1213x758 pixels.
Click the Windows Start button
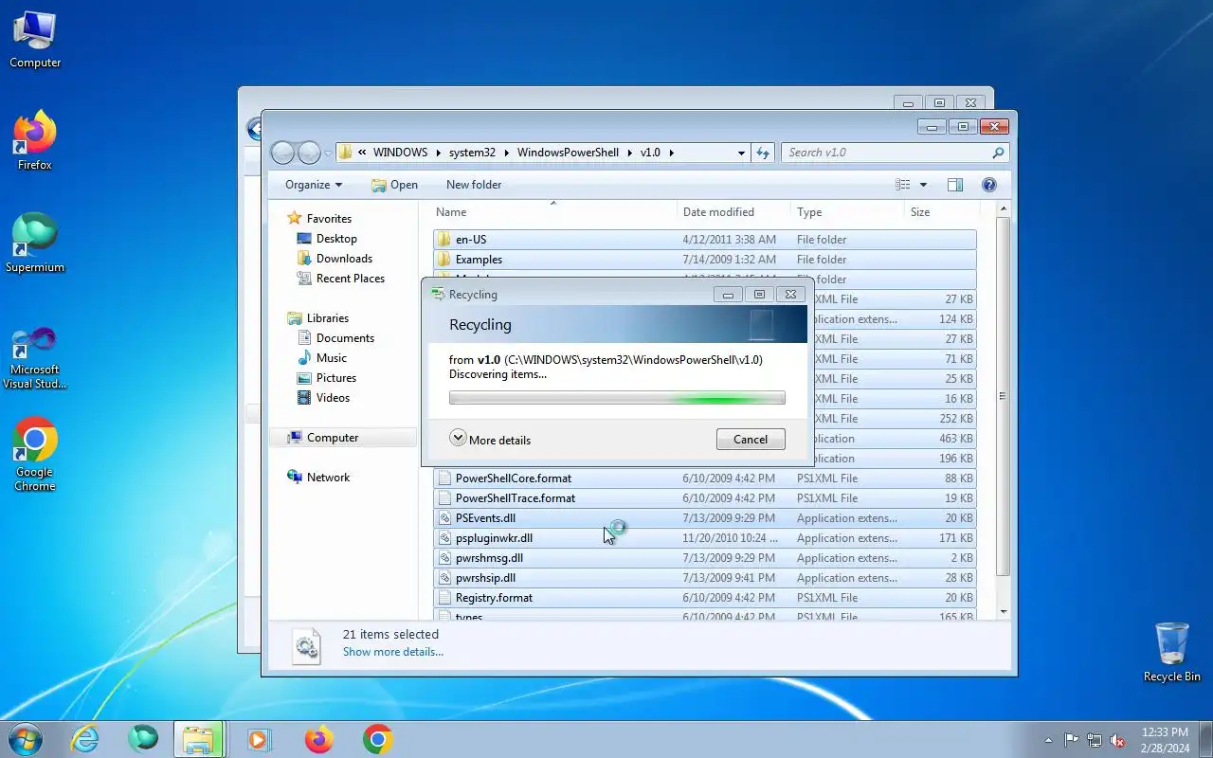point(26,739)
